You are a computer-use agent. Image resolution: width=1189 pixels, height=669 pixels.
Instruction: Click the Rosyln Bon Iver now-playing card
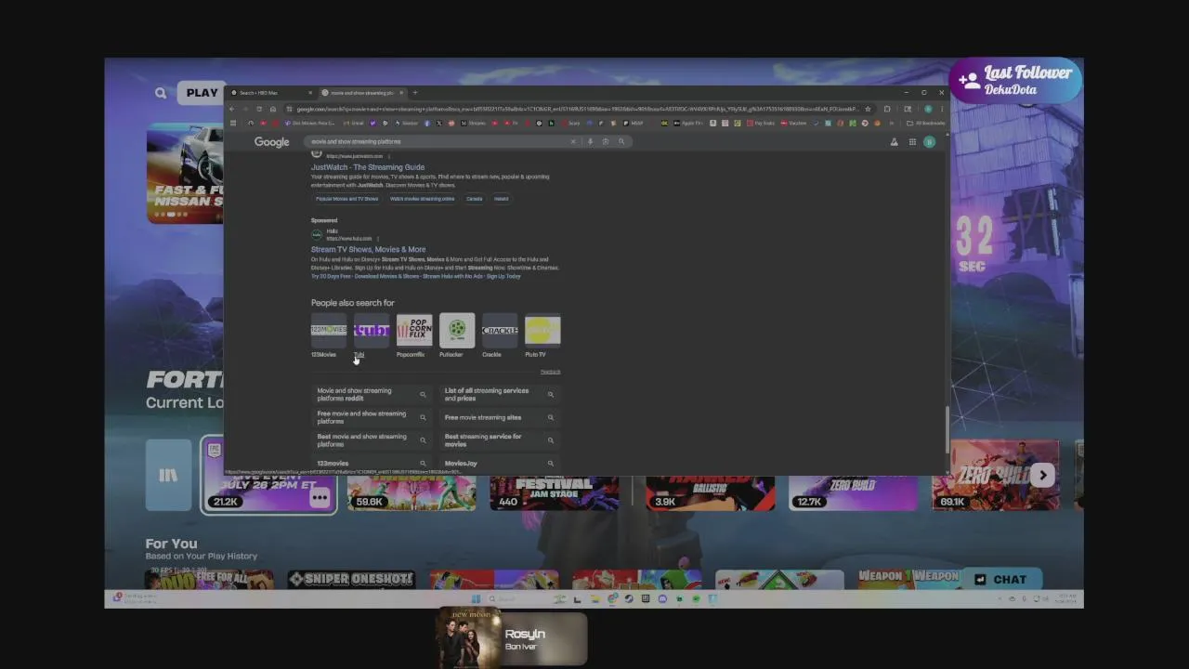click(x=512, y=638)
